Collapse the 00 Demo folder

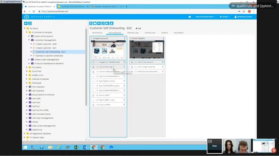(x=24, y=28)
